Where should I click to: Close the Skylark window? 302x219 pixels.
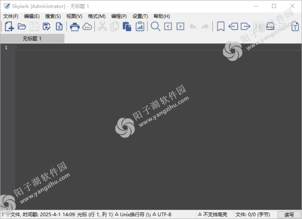pos(292,6)
